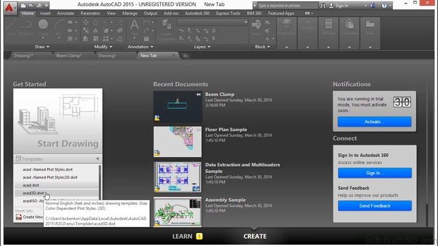Viewport: 438px width, 246px height.
Task: Toggle pin on Floor Plan Sample document
Action: (x=198, y=130)
